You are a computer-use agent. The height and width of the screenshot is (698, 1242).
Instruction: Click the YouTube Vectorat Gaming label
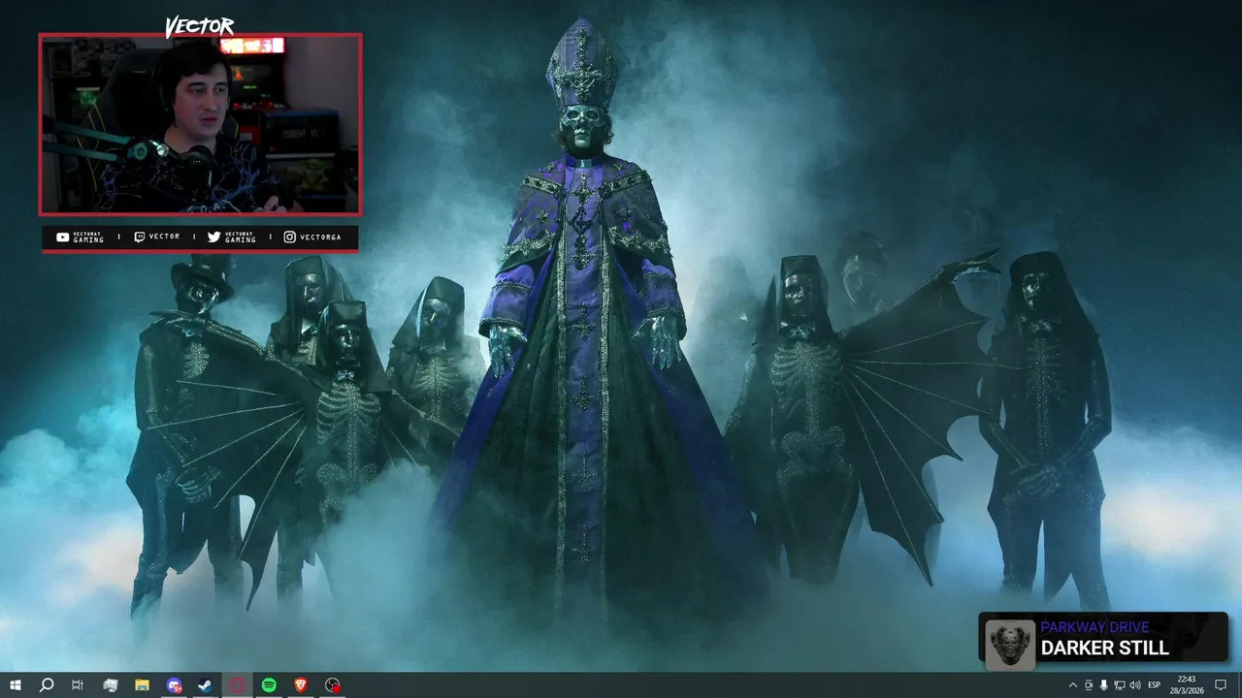click(x=80, y=238)
